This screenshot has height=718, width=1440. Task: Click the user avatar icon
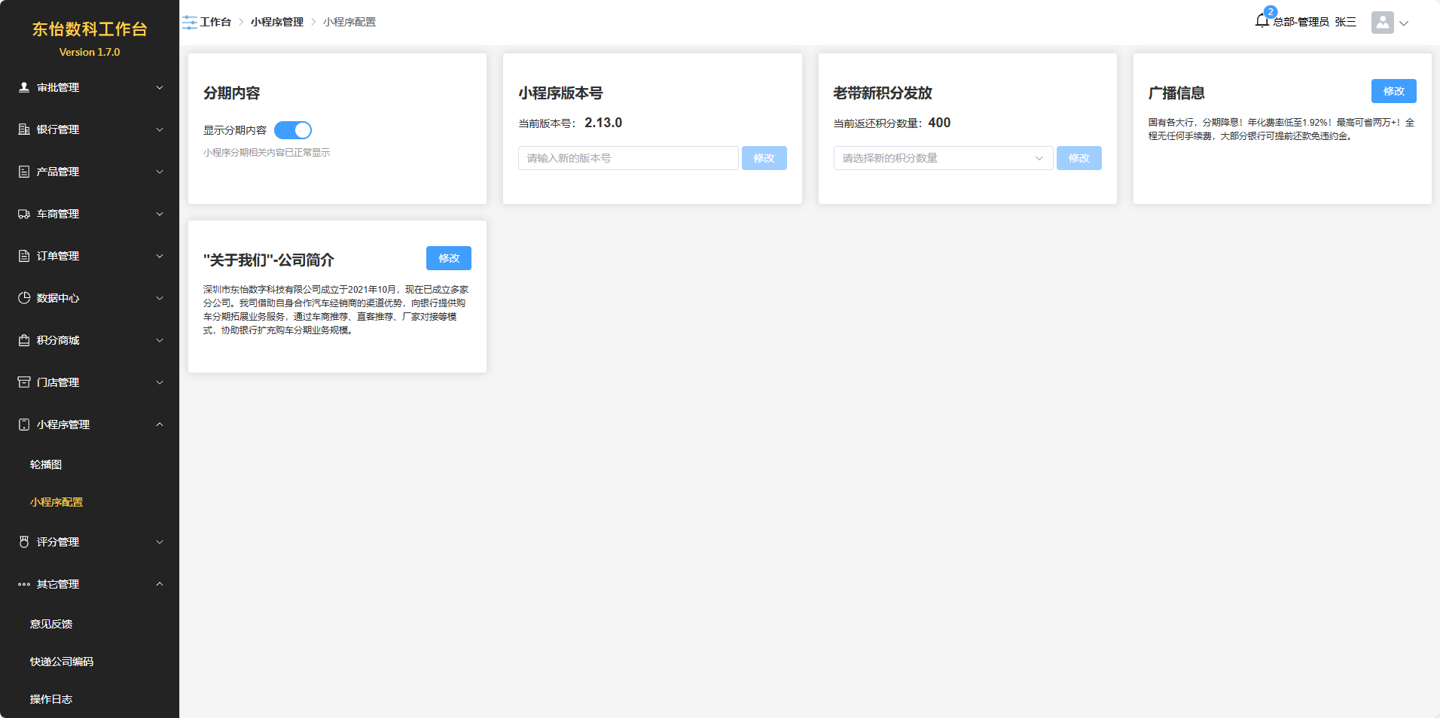pos(1382,23)
